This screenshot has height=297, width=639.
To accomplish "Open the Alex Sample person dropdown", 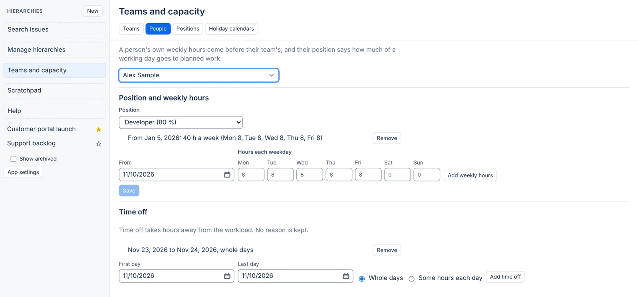I will click(199, 75).
